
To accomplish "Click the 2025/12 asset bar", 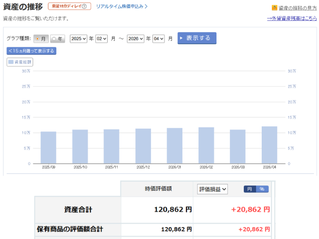I will tap(143, 146).
